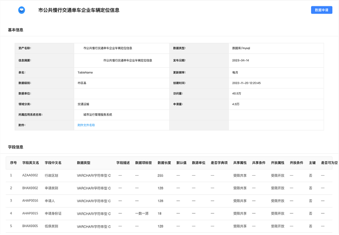
Task: Click the 城市运行管理服务系统 value cell
Action: (x=121, y=115)
